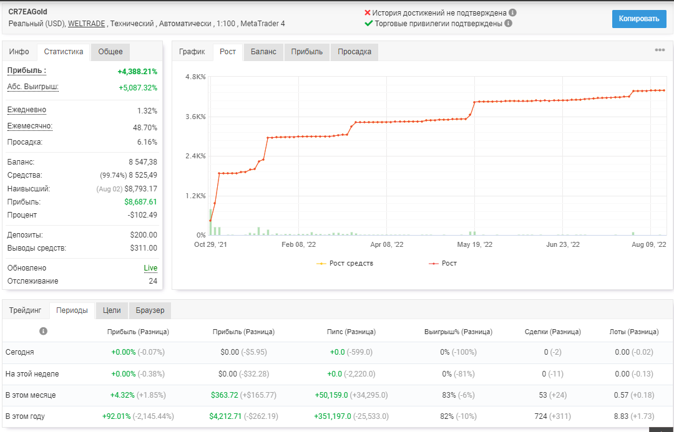
Task: Click the May 19, '22 axis label
Action: click(x=475, y=244)
